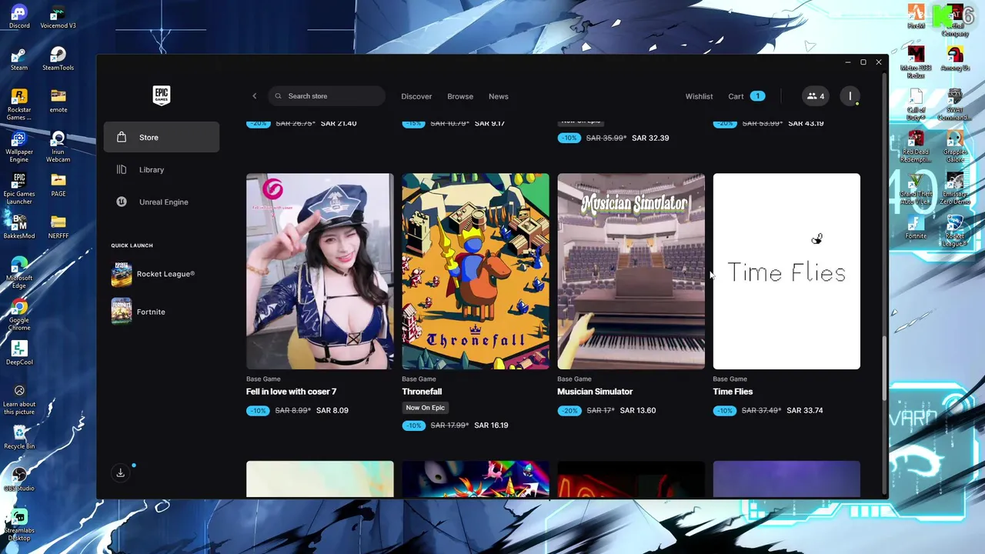Click the Search store field

click(327, 96)
